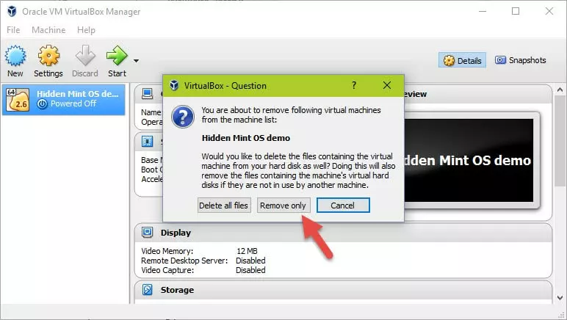Cancel the removal dialog

343,206
